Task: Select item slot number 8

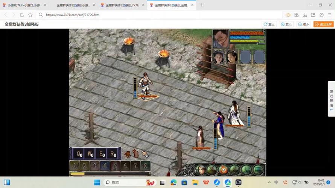Action: [x=145, y=166]
